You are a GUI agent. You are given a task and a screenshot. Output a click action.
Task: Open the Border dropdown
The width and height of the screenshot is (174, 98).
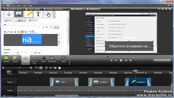tap(9, 20)
